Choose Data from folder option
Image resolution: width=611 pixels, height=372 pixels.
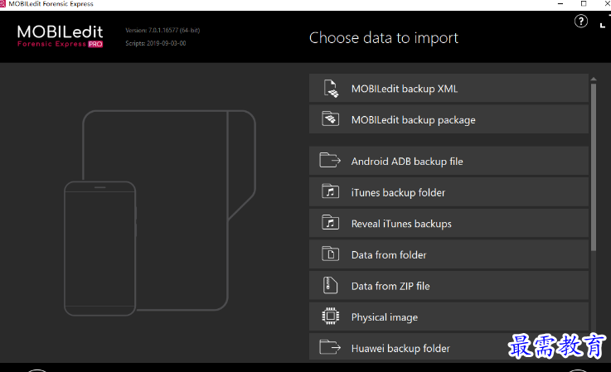coord(449,254)
